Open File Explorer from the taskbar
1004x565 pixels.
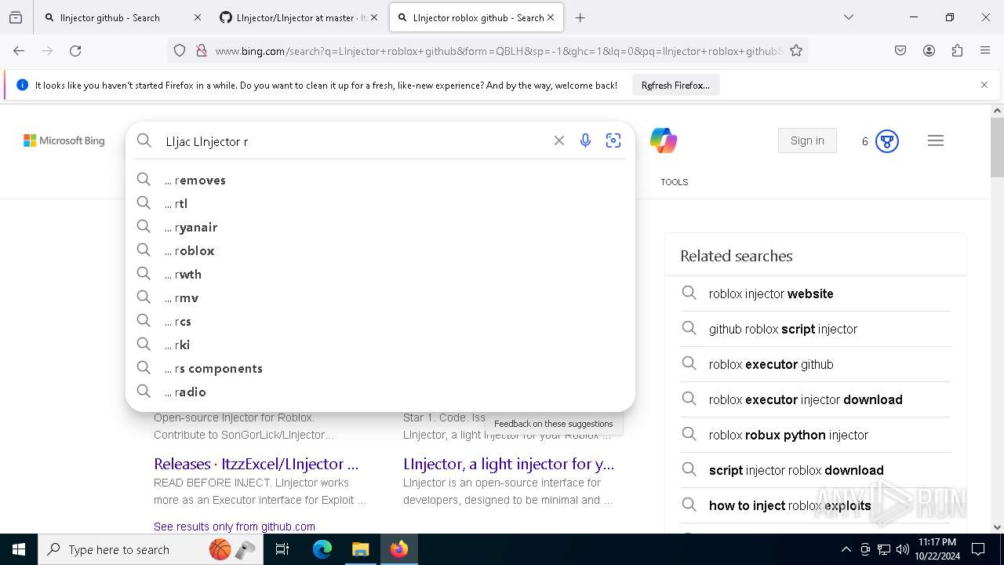(360, 549)
